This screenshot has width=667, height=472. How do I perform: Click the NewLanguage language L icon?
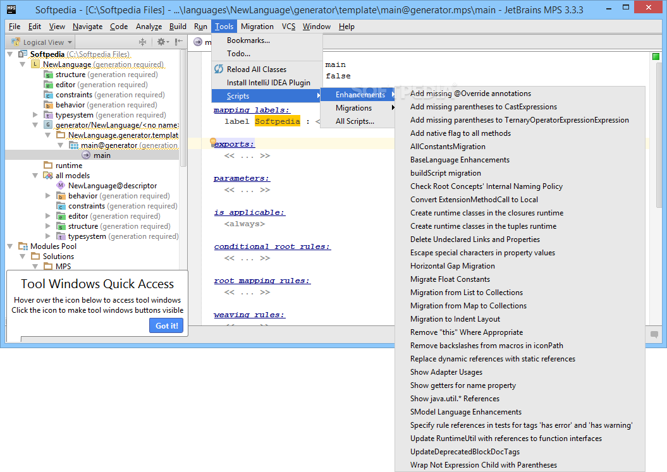click(x=35, y=64)
